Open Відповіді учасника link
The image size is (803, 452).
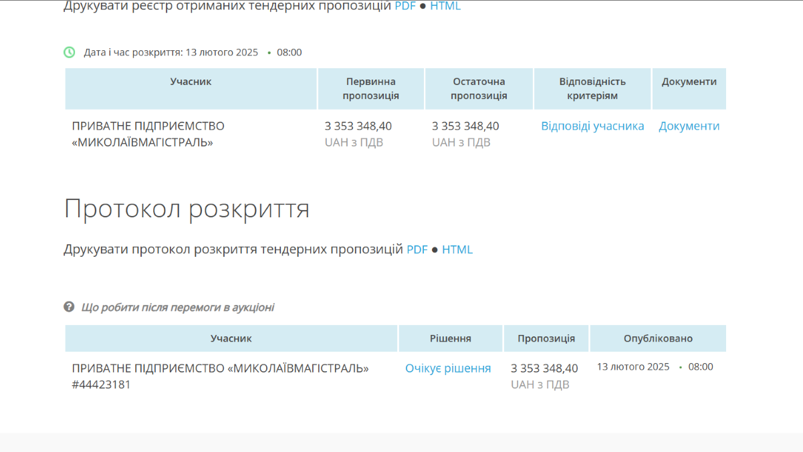click(x=592, y=126)
